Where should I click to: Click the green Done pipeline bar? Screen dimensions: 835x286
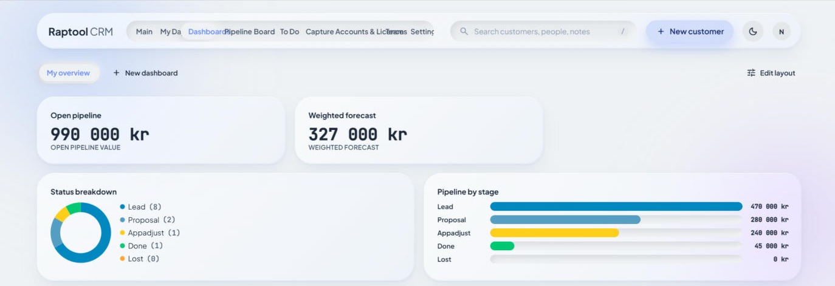pyautogui.click(x=502, y=246)
